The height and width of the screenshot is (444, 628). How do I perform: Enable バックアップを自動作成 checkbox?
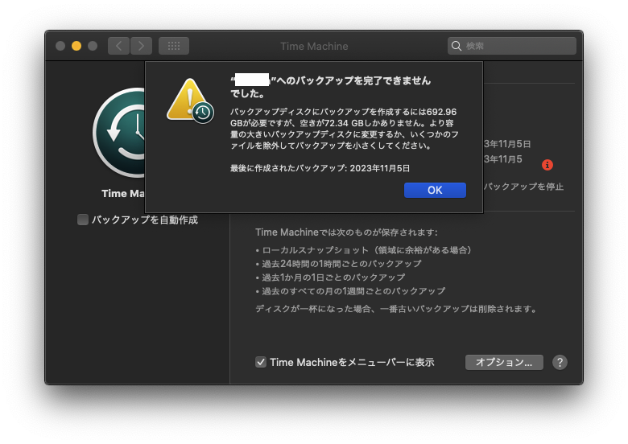click(82, 220)
